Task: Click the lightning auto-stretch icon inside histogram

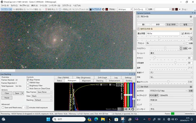Action: click(118, 85)
